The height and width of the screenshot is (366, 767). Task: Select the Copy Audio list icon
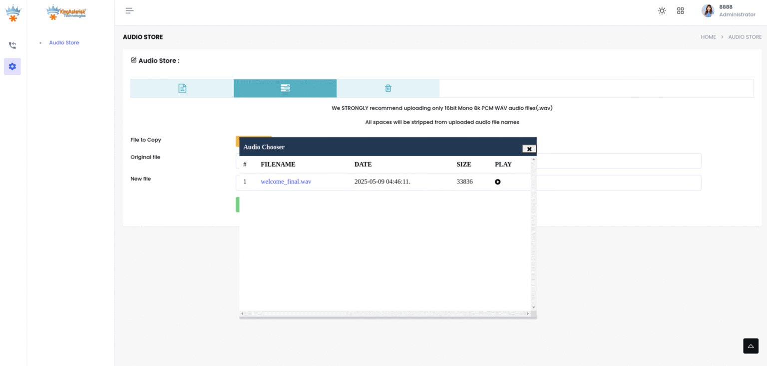pos(285,88)
